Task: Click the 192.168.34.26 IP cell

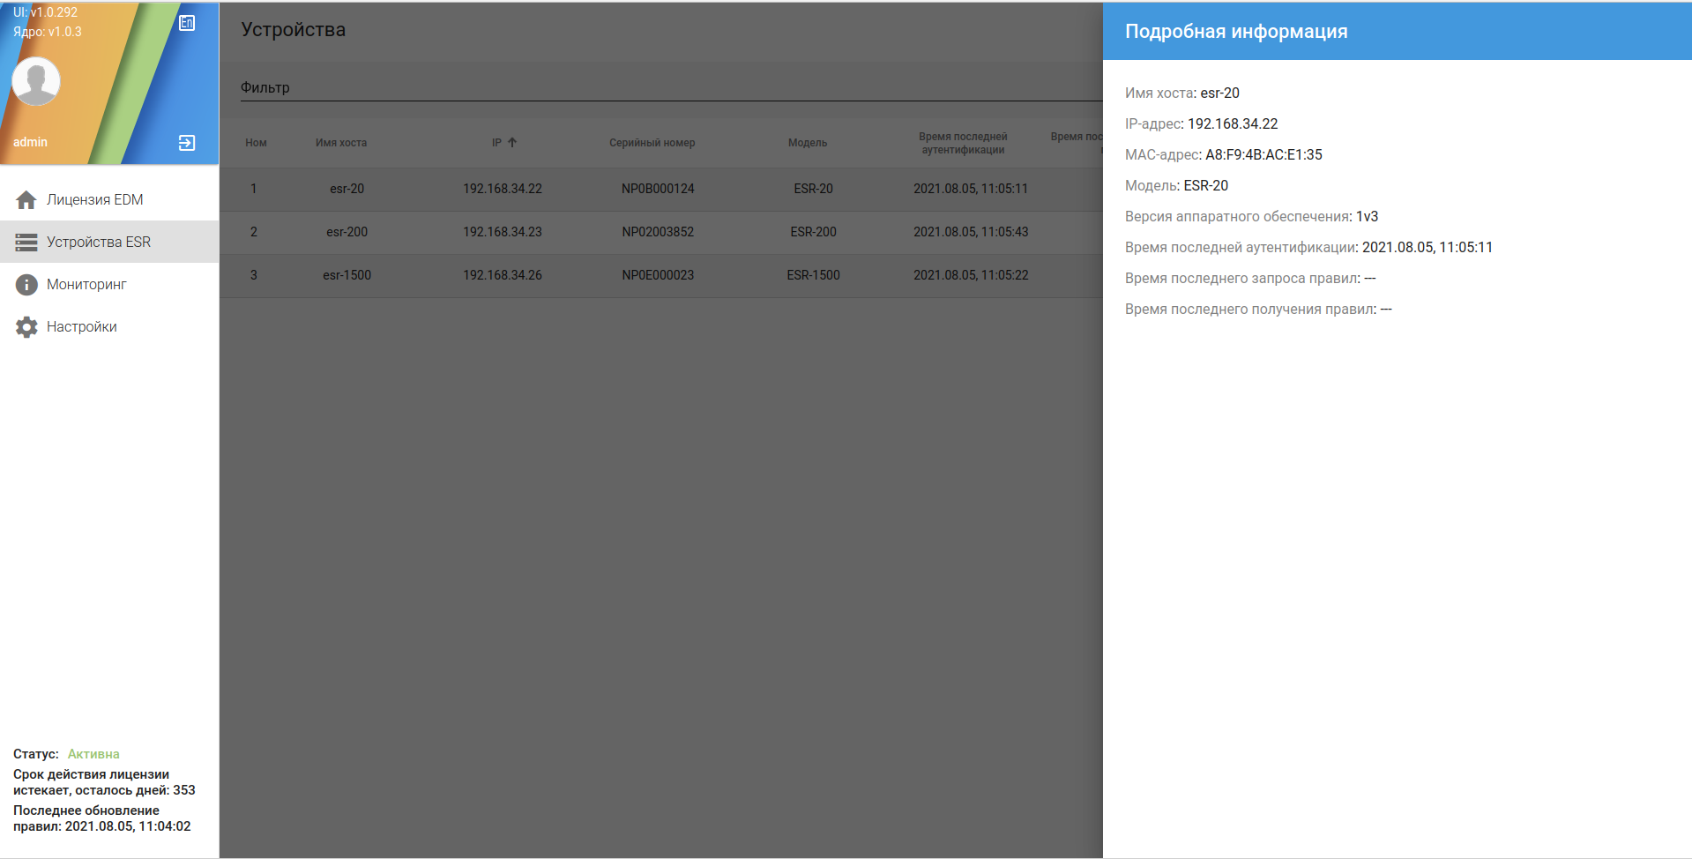Action: [503, 275]
